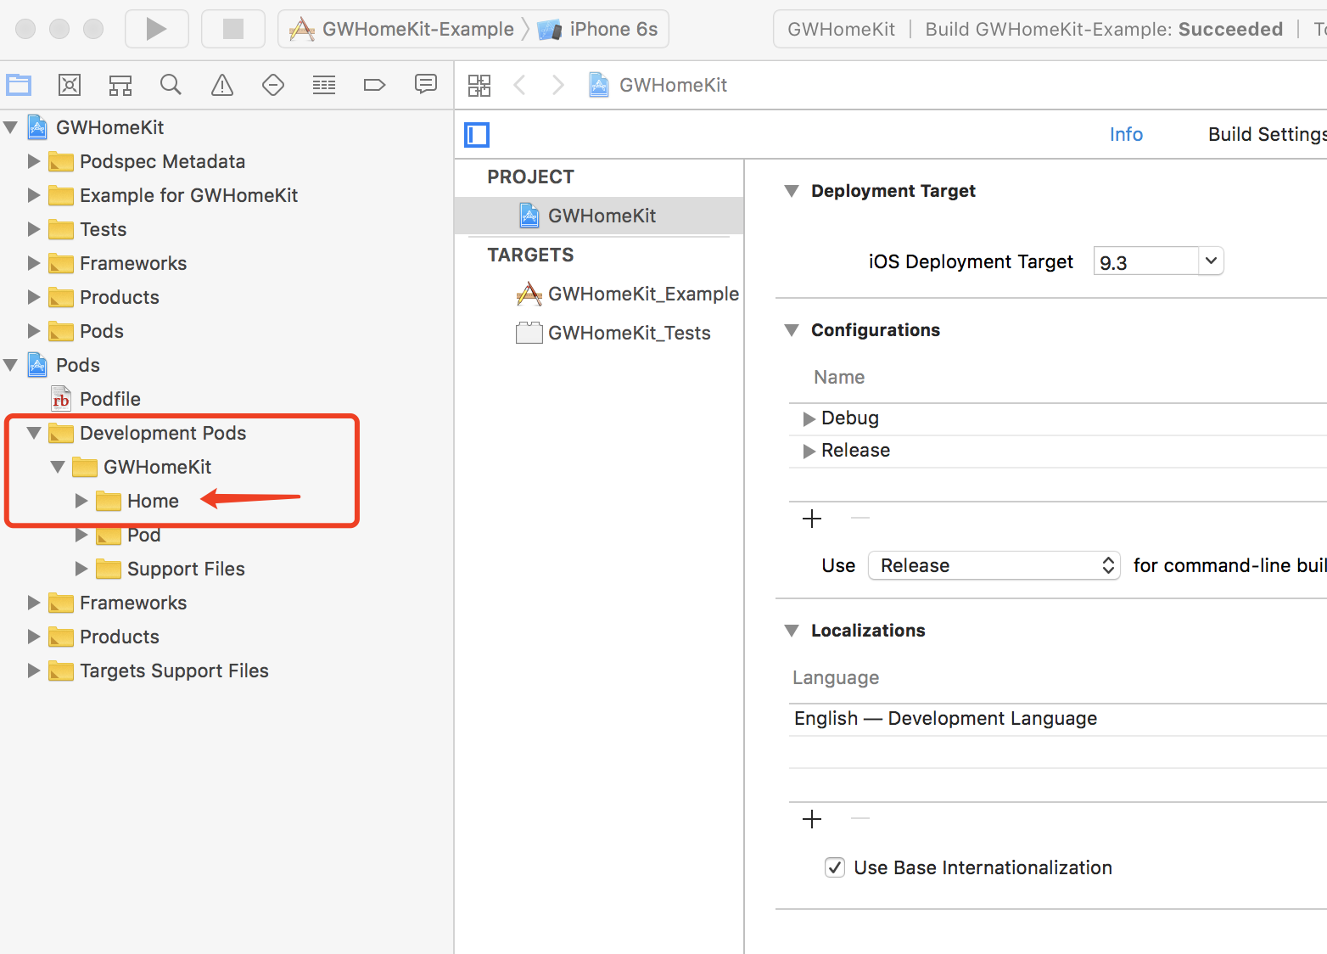Open the Report navigator speech-bubble icon
This screenshot has width=1327, height=954.
pos(425,84)
